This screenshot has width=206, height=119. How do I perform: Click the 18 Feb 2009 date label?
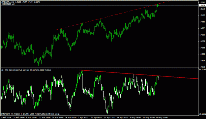pos(6,117)
